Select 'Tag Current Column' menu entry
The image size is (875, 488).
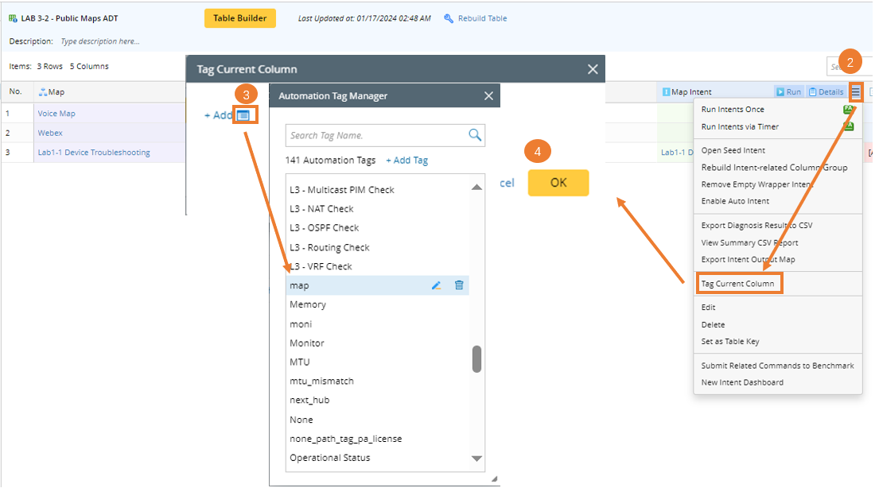point(737,284)
